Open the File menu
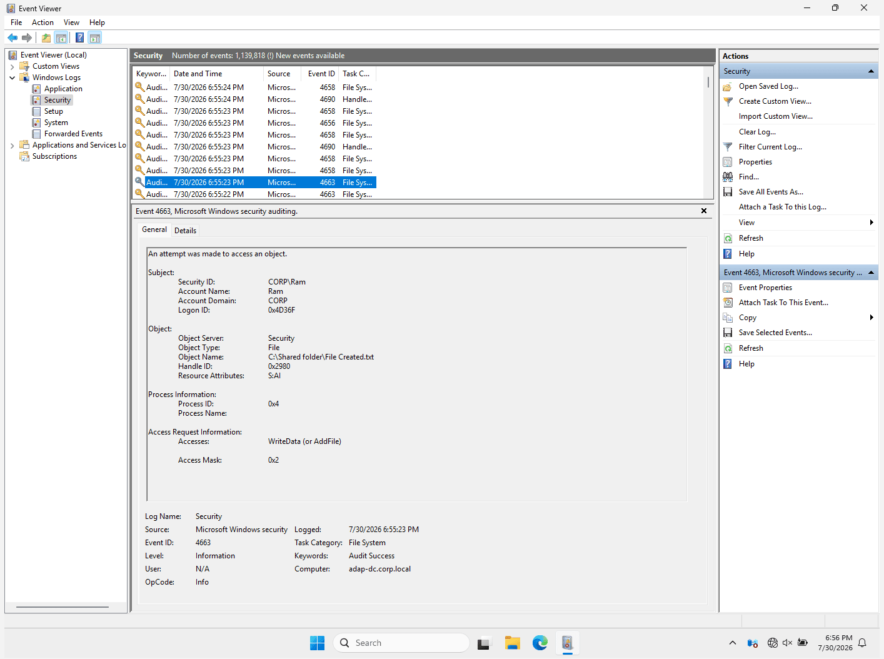This screenshot has width=884, height=659. 16,23
